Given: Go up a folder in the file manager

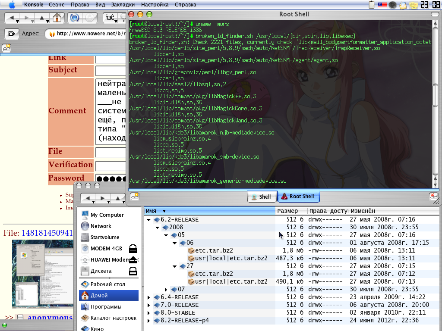Looking at the screenshot, I should [118, 199].
